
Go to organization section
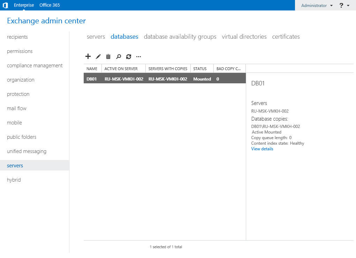[x=21, y=80]
